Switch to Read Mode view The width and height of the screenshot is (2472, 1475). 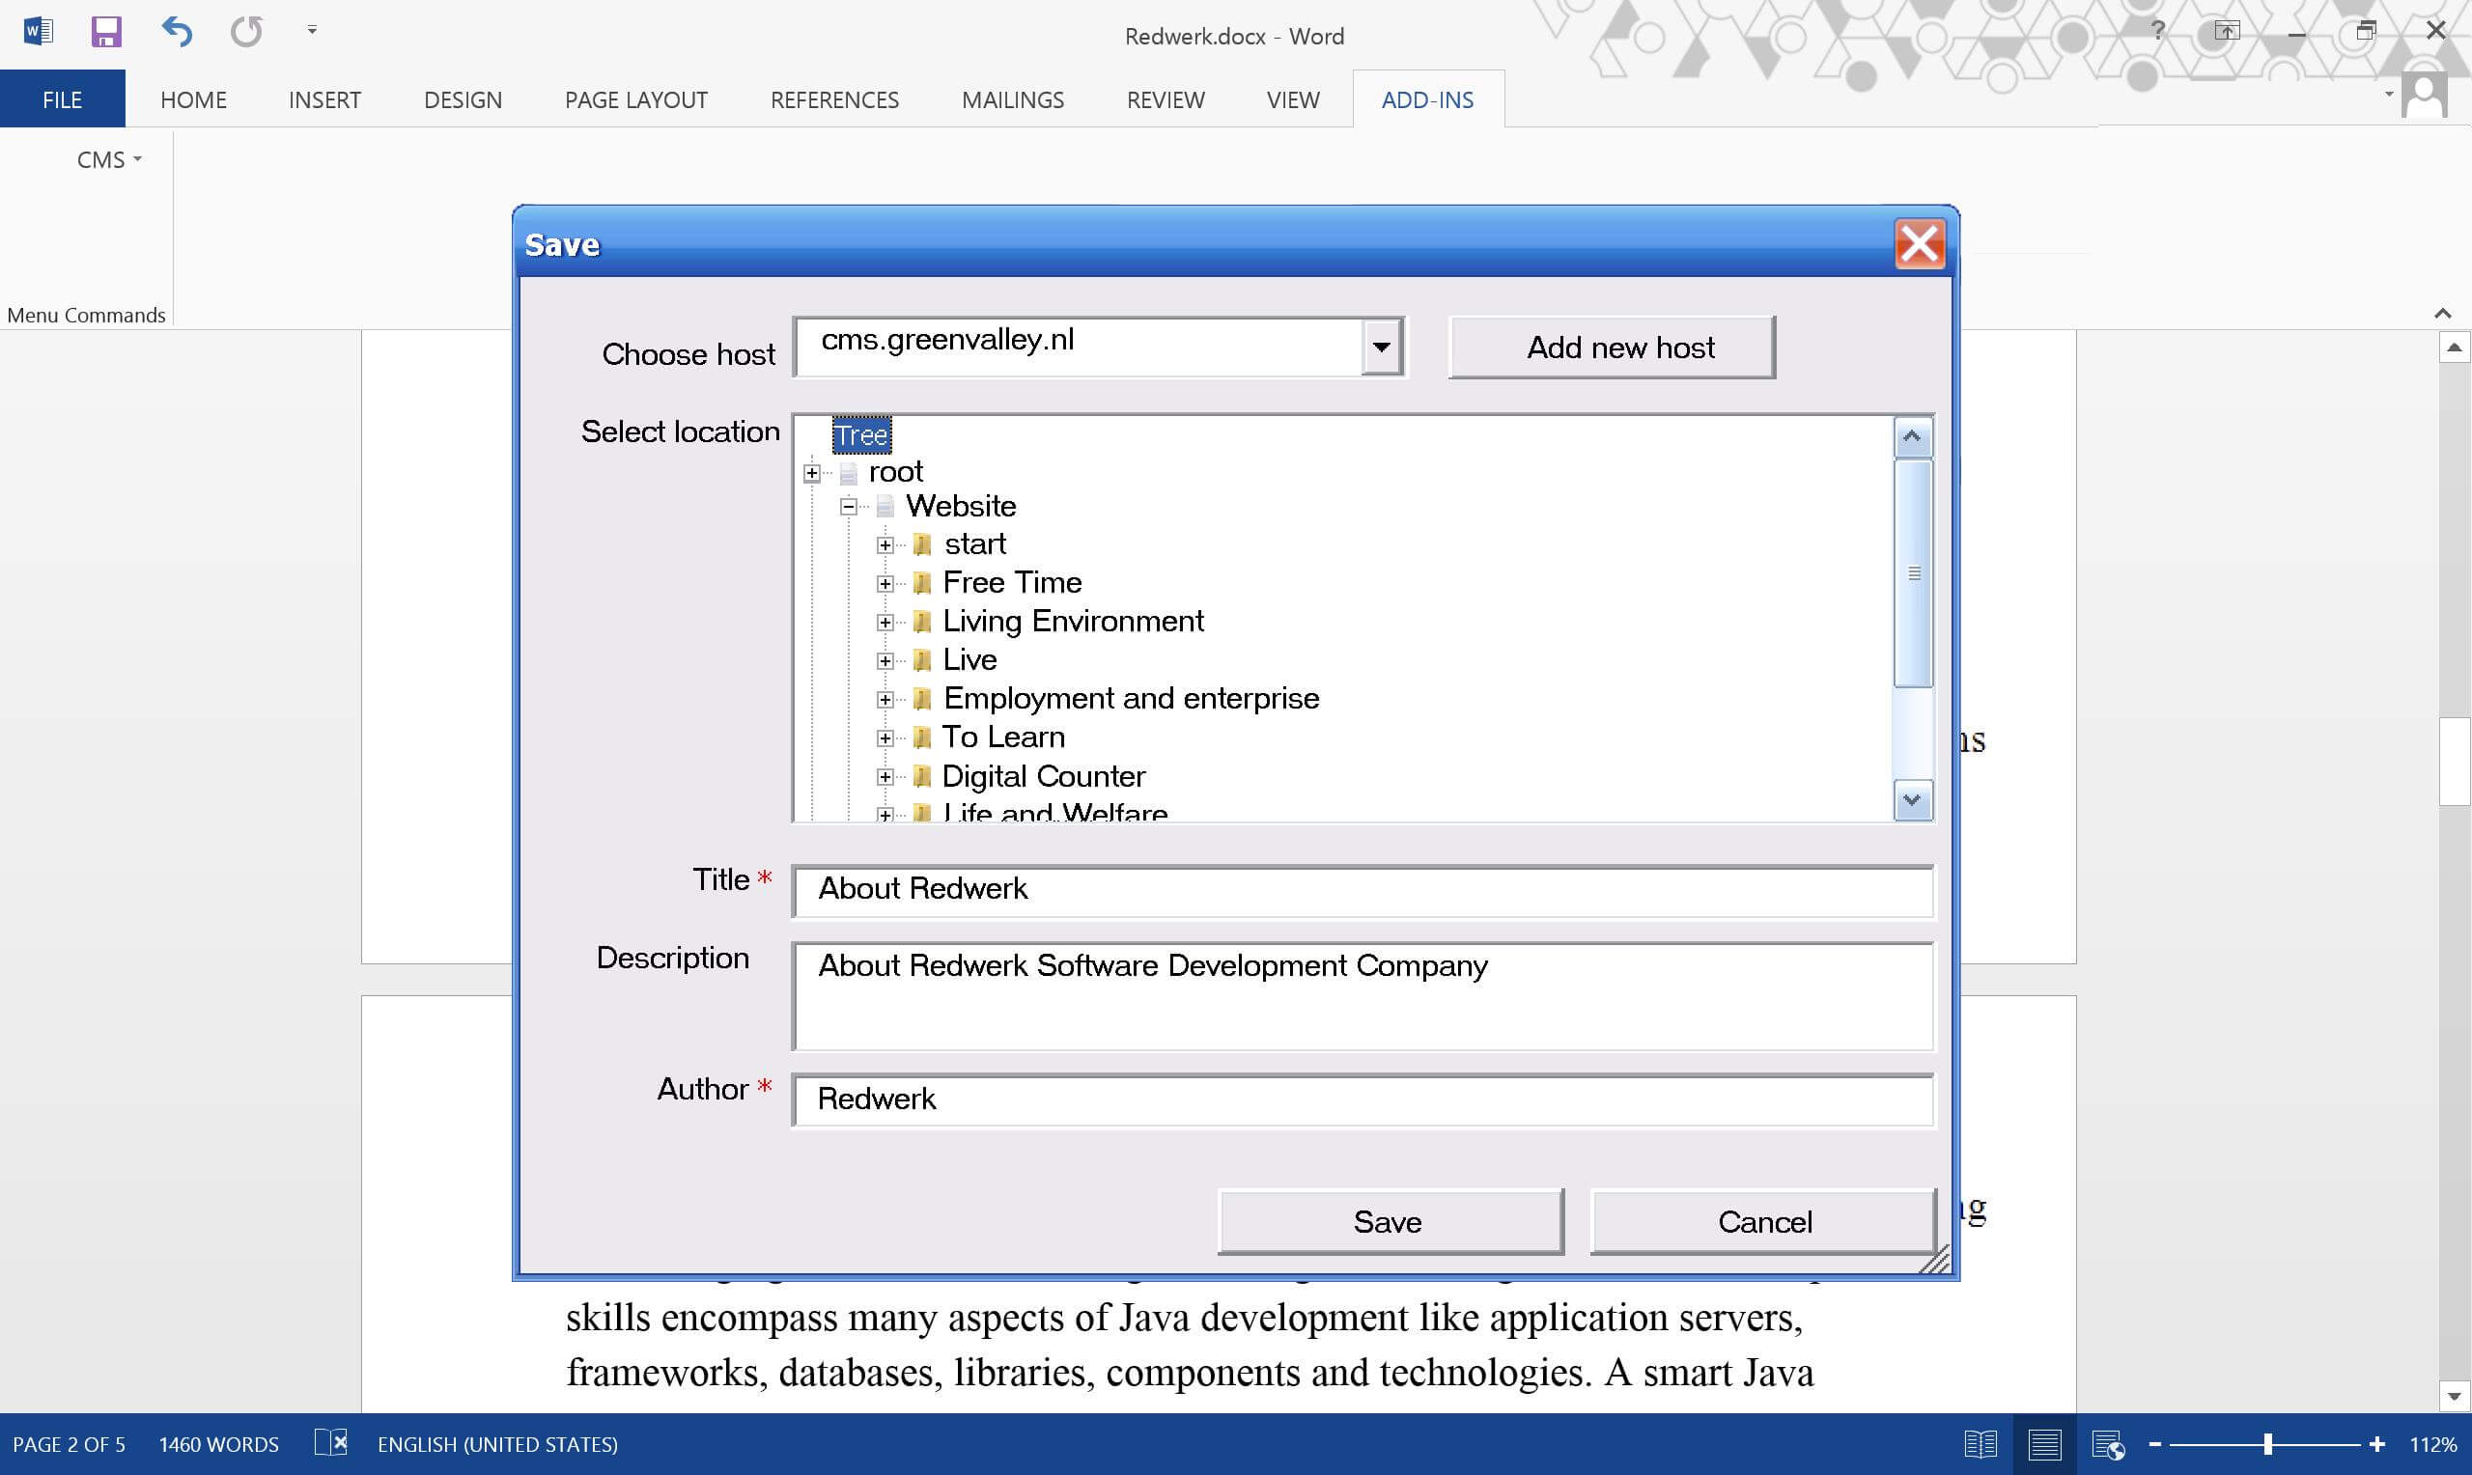pyautogui.click(x=1980, y=1444)
